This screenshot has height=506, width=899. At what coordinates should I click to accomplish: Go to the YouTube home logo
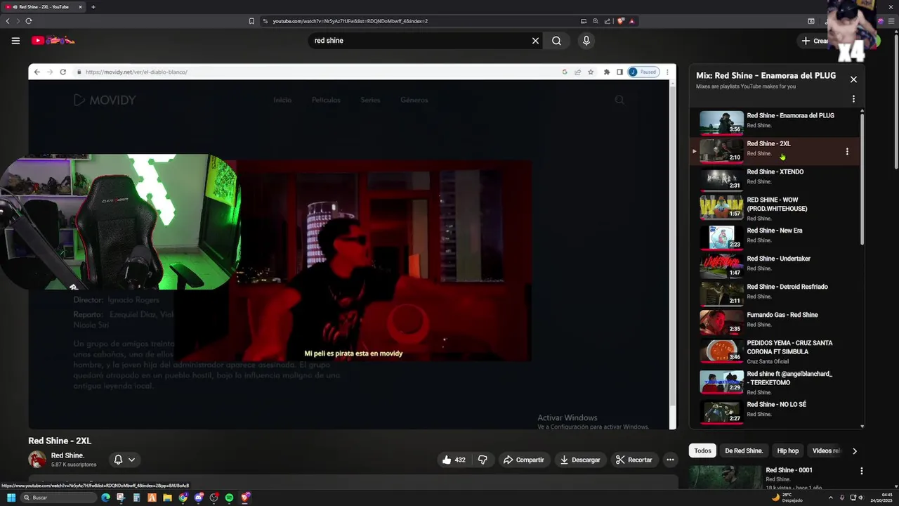coord(53,41)
